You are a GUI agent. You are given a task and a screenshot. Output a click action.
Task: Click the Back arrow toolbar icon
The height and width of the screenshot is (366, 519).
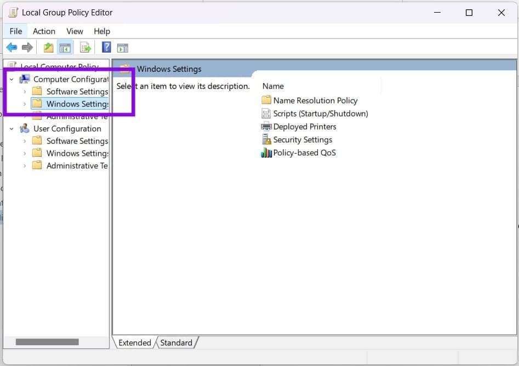pos(12,47)
